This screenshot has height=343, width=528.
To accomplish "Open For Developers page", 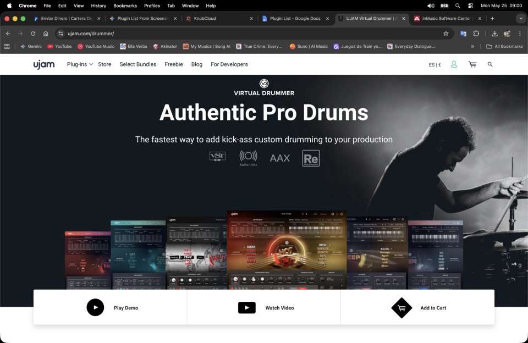I will click(x=229, y=64).
